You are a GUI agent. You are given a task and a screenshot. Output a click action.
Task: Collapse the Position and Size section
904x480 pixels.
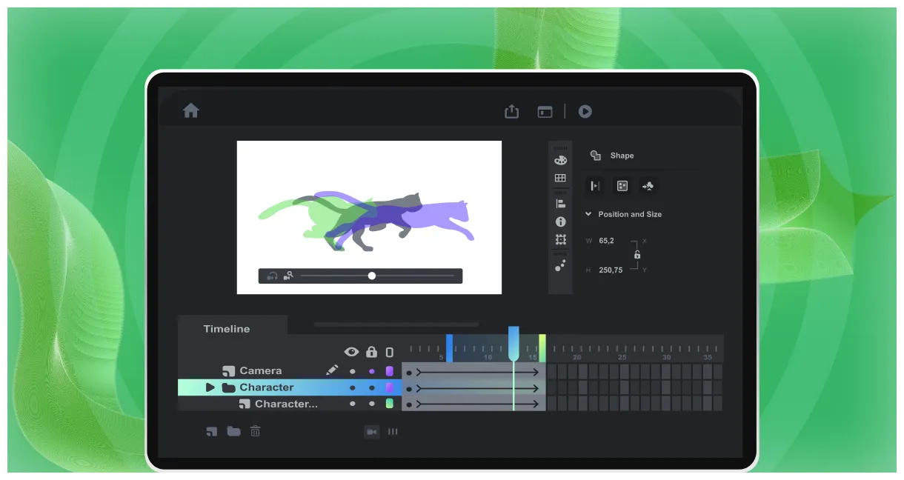pyautogui.click(x=588, y=213)
